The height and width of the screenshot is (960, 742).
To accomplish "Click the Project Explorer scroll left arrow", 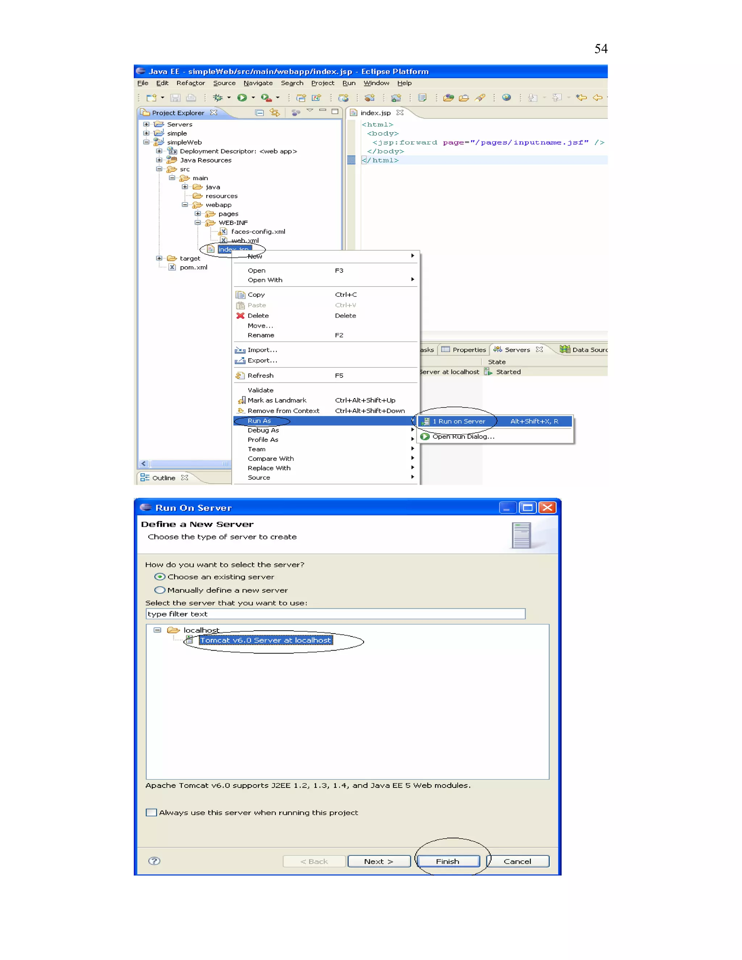I will pos(143,463).
